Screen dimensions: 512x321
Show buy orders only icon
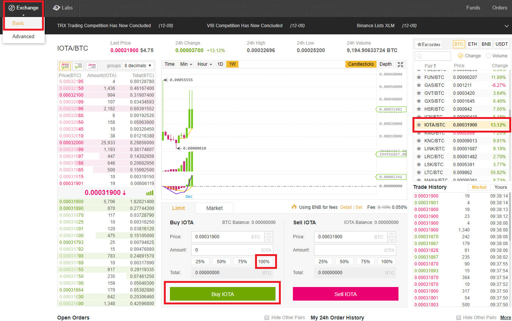click(78, 66)
